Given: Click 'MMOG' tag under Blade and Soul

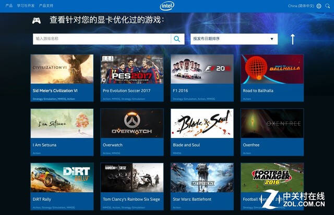Looking at the screenshot, I should (x=177, y=153).
